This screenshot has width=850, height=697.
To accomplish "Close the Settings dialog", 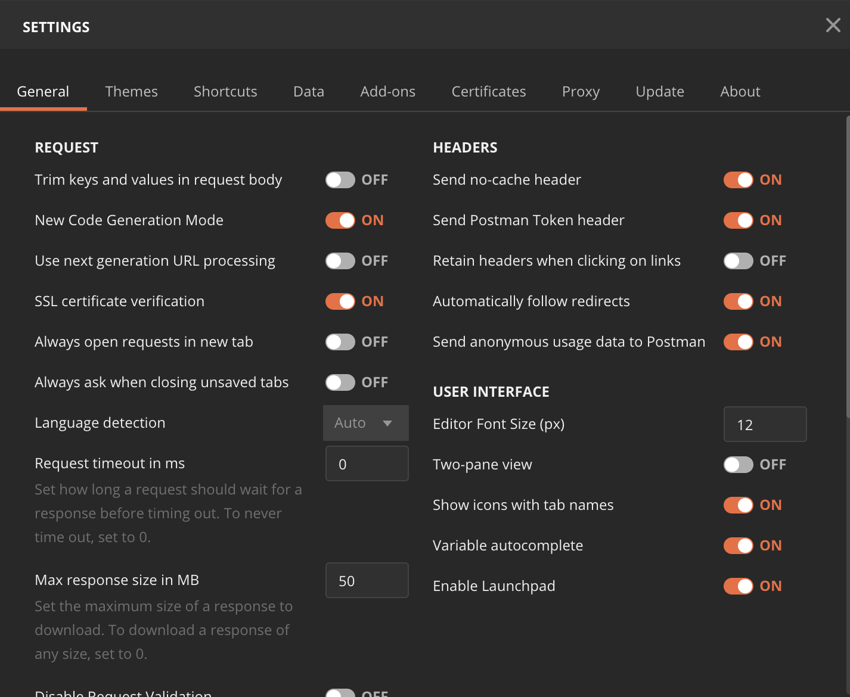I will 833,25.
